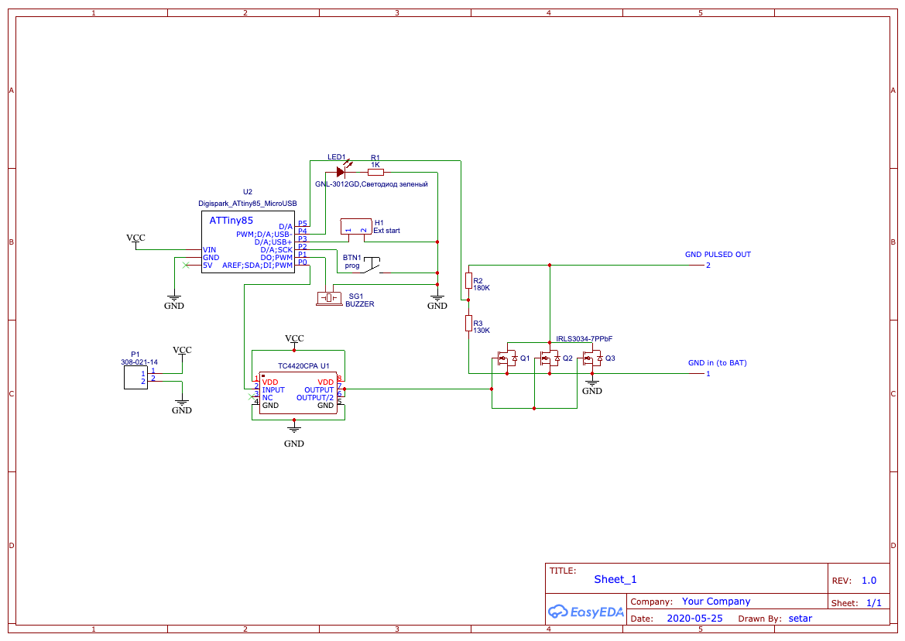Screen dimensions: 905x641
Task: Click the U2 designator text
Action: pyautogui.click(x=248, y=191)
